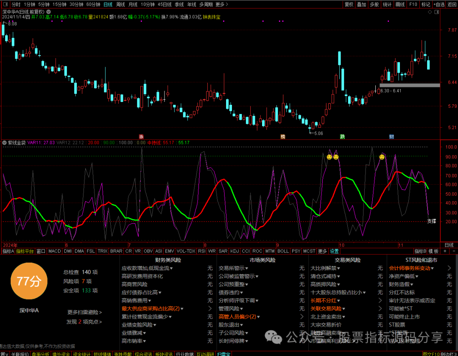Add to watchlist with •自选
The image size is (458, 356).
439,4
